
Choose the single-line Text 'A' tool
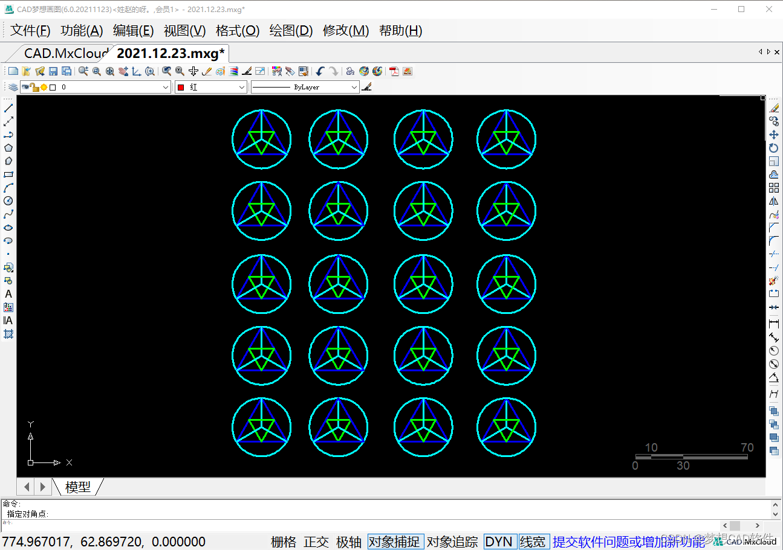point(8,294)
